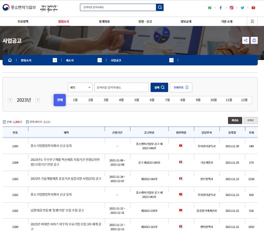Expand the 사업공고 breadcrumb dropdown
The width and height of the screenshot is (264, 235).
pyautogui.click(x=171, y=60)
